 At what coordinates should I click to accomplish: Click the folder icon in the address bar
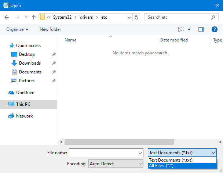(43, 17)
